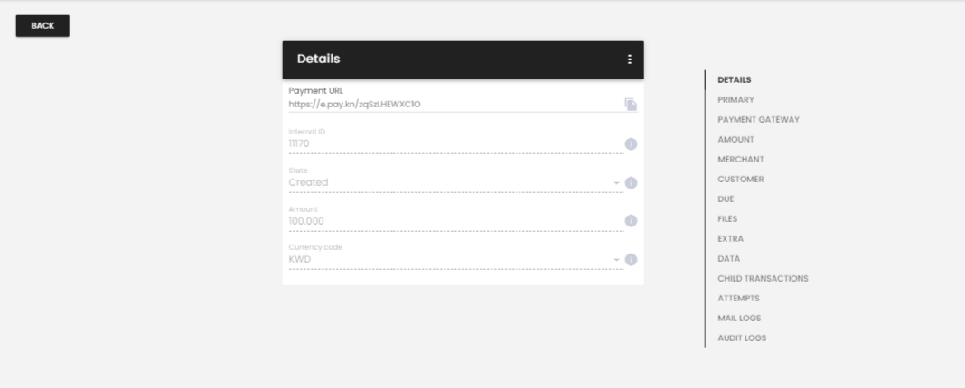Screen dimensions: 965x388
Task: View the Attempts section
Action: pyautogui.click(x=738, y=298)
